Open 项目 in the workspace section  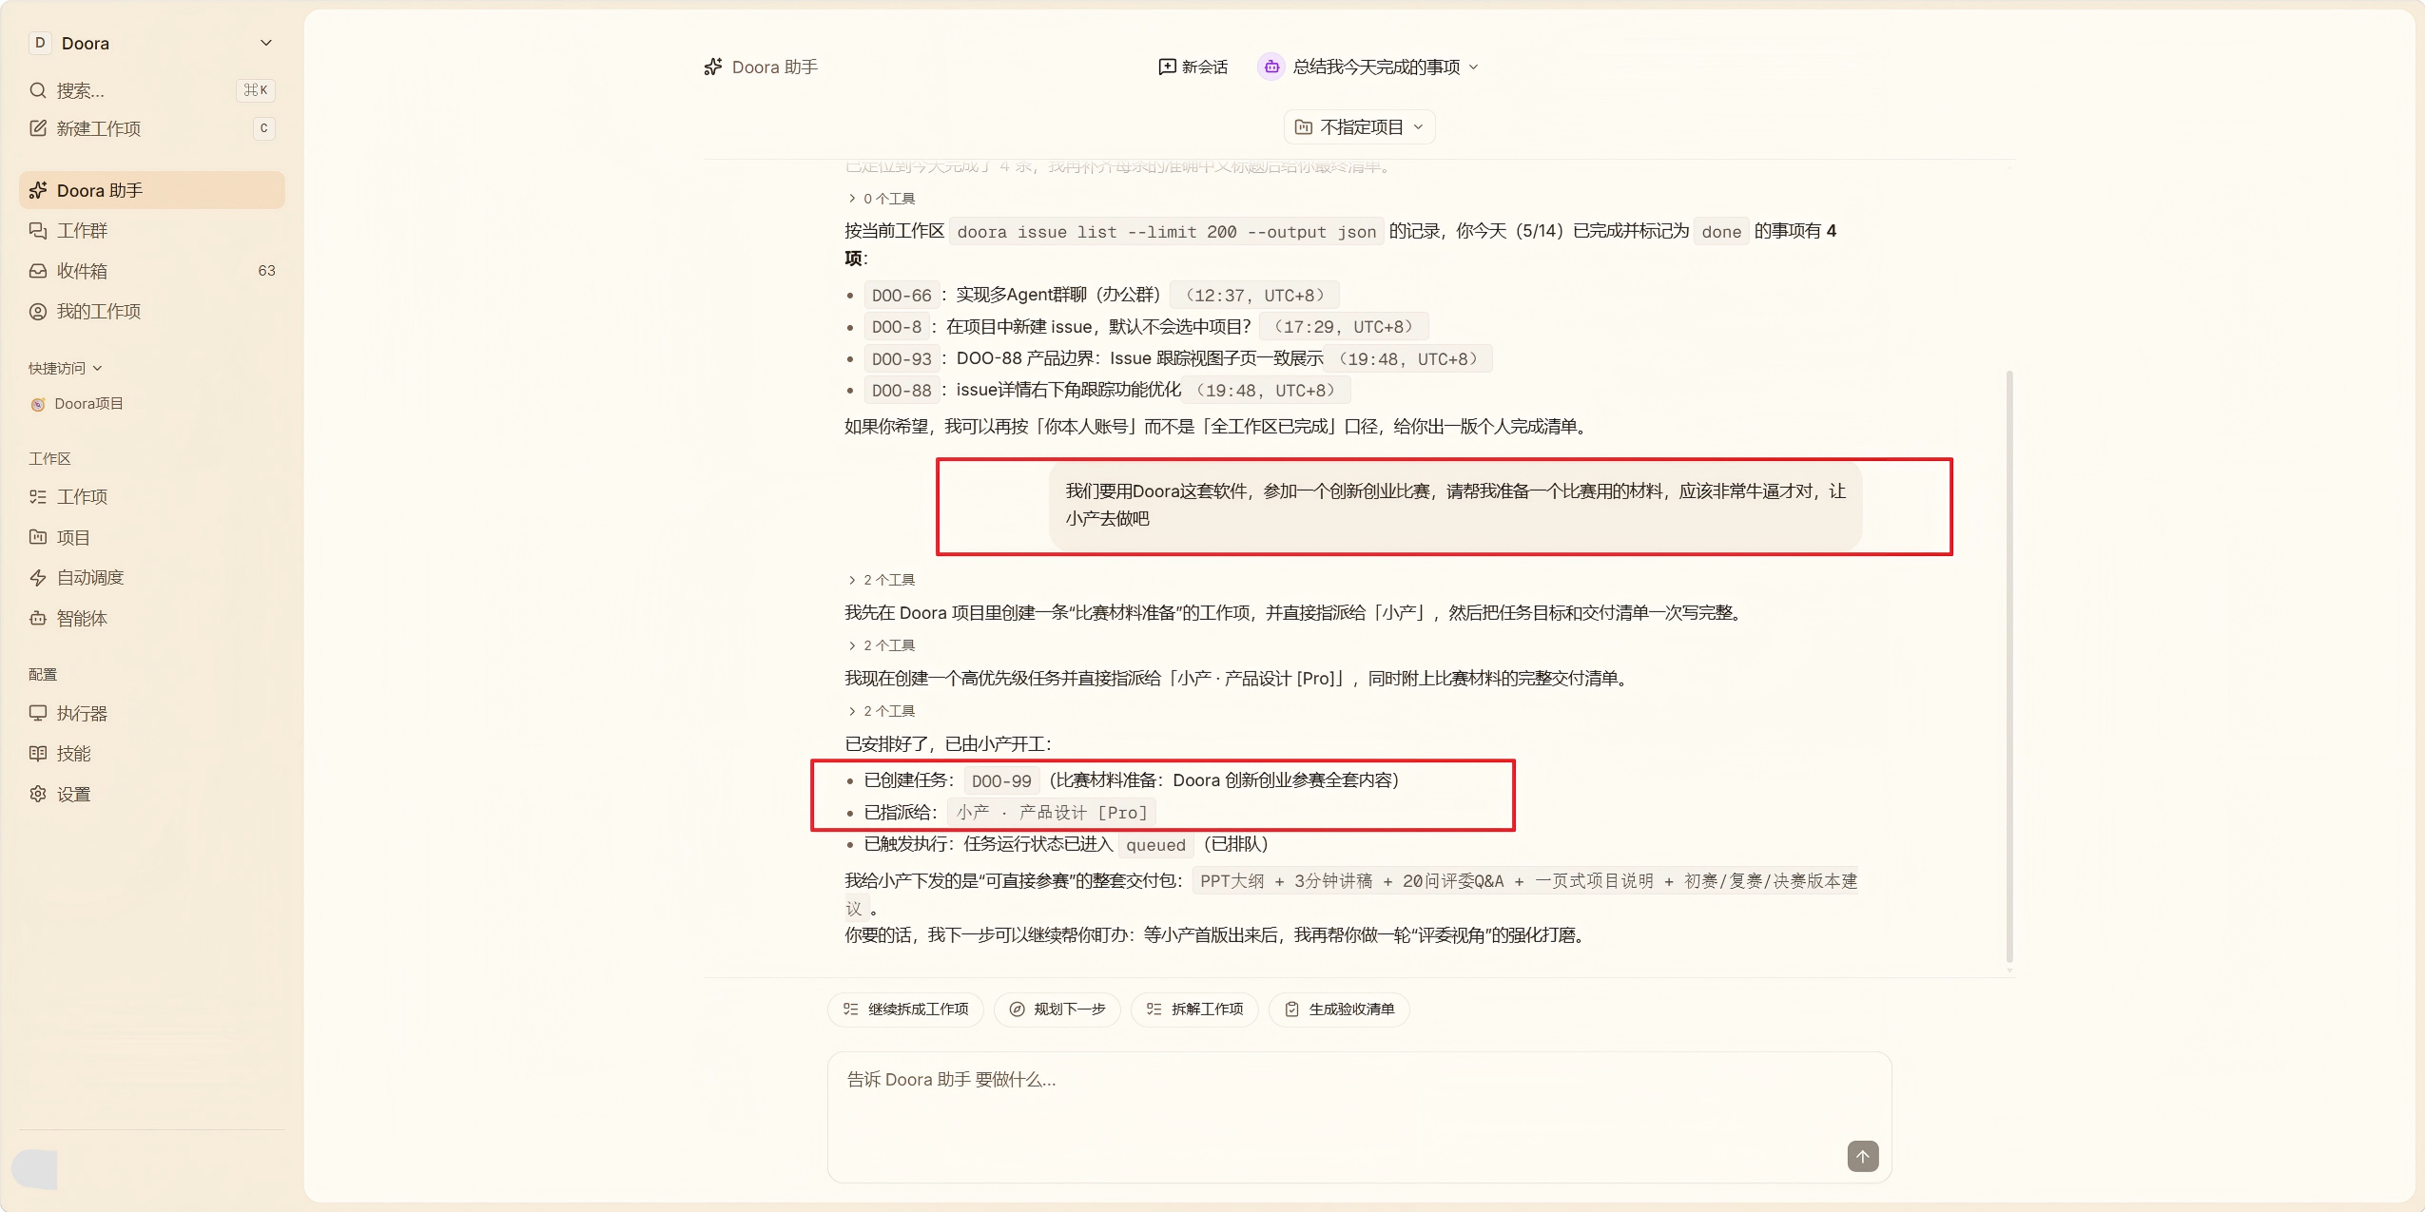(152, 537)
